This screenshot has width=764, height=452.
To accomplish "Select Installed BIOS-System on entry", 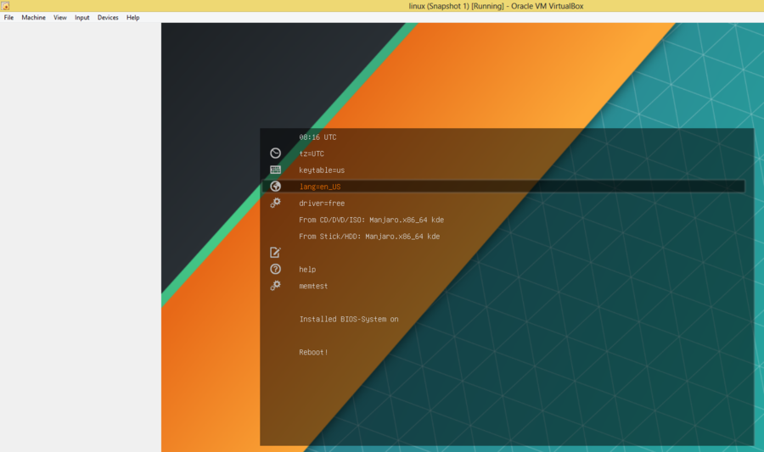I will (x=349, y=319).
